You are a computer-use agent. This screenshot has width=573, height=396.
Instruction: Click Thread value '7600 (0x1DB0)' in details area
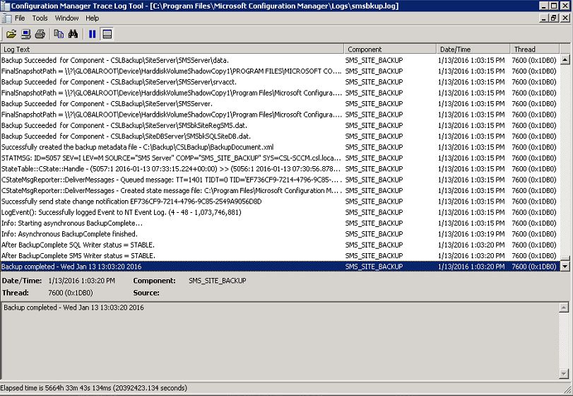(71, 293)
